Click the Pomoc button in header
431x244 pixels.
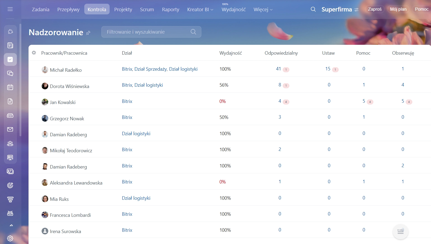pos(422,9)
